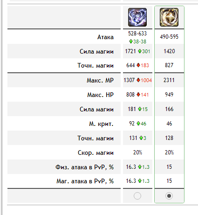Click the red arrow beside 183
This screenshot has width=198, height=215.
[x=138, y=65]
